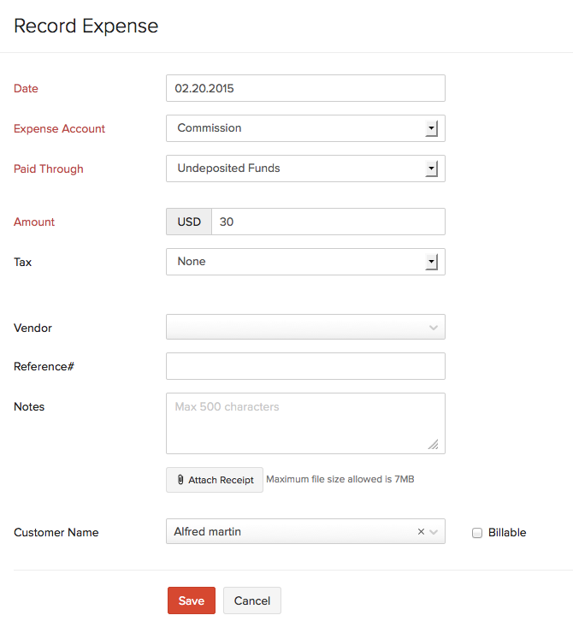
Task: Clear the Alfred martin customer selection
Action: (x=421, y=532)
